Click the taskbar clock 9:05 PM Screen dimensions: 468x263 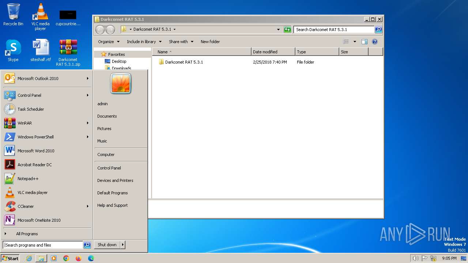coord(449,258)
